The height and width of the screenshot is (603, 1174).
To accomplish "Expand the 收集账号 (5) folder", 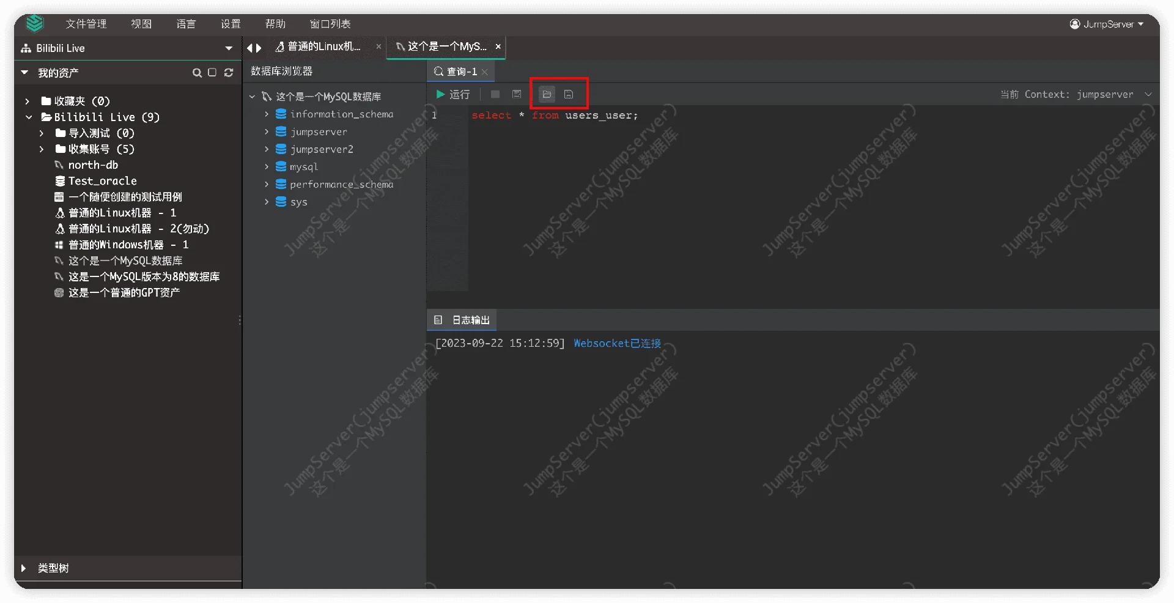I will coord(41,149).
